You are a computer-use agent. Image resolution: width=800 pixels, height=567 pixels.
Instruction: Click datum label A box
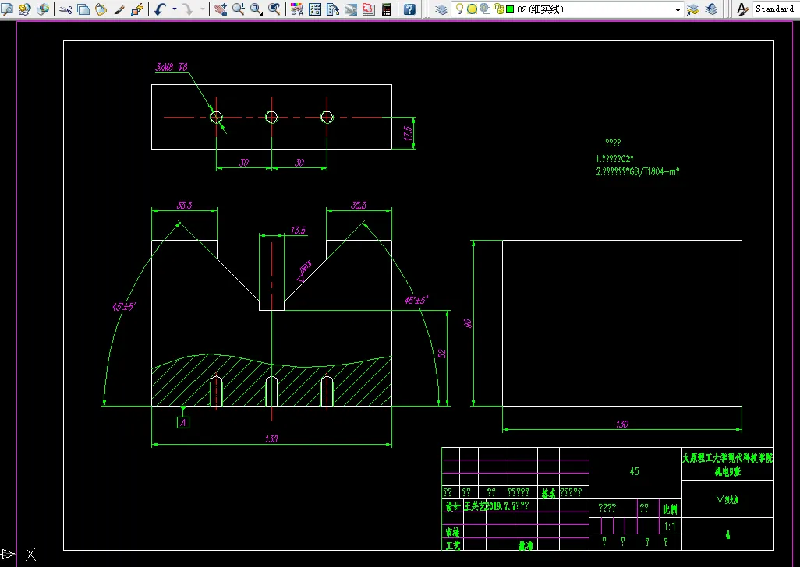(x=183, y=422)
